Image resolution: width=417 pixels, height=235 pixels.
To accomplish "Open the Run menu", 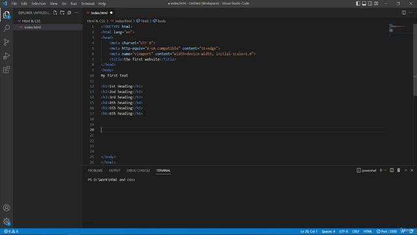I will point(74,3).
